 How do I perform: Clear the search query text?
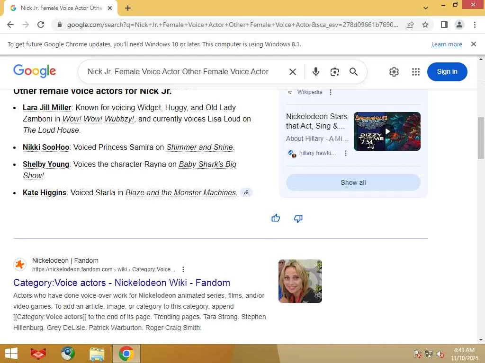[x=293, y=72]
